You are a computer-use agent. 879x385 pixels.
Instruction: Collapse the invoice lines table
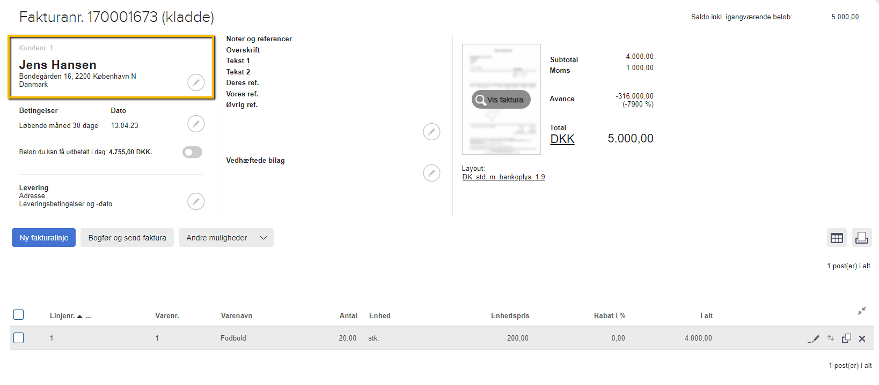coord(862,311)
